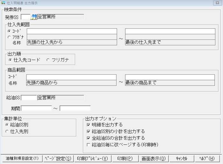Click the starting 商品 コード input field

(x=71, y=77)
